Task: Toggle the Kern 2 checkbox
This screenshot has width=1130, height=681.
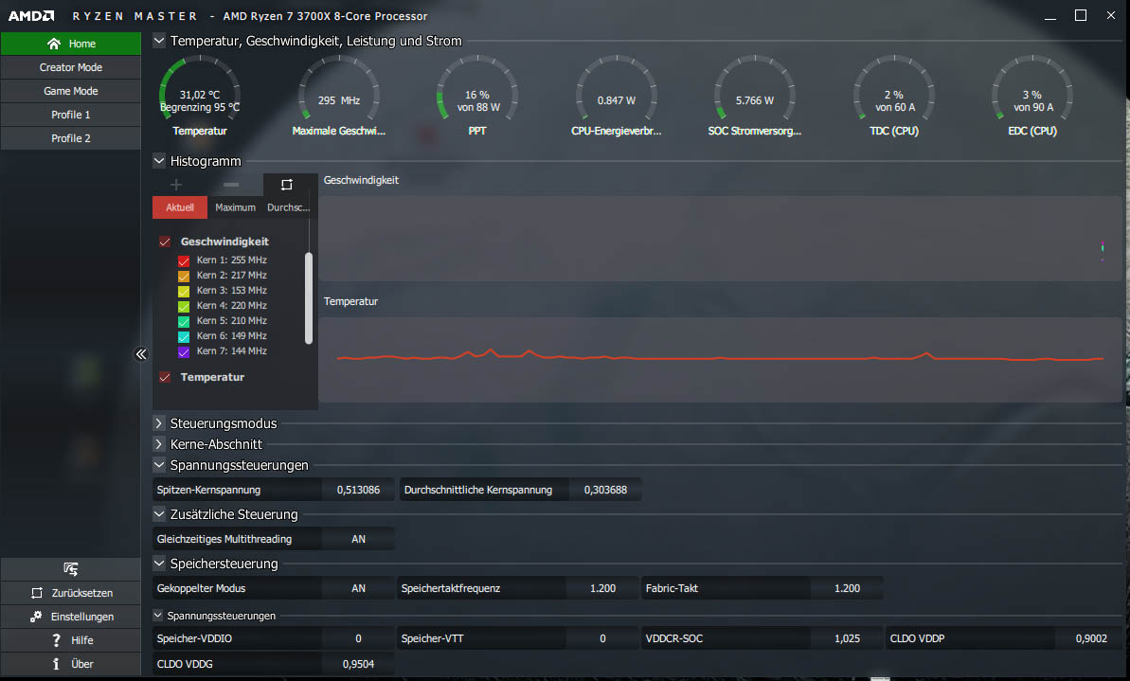Action: tap(184, 276)
